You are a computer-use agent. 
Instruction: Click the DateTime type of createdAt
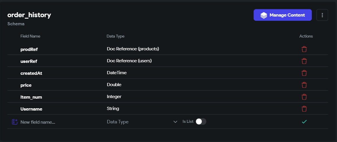[x=117, y=73]
